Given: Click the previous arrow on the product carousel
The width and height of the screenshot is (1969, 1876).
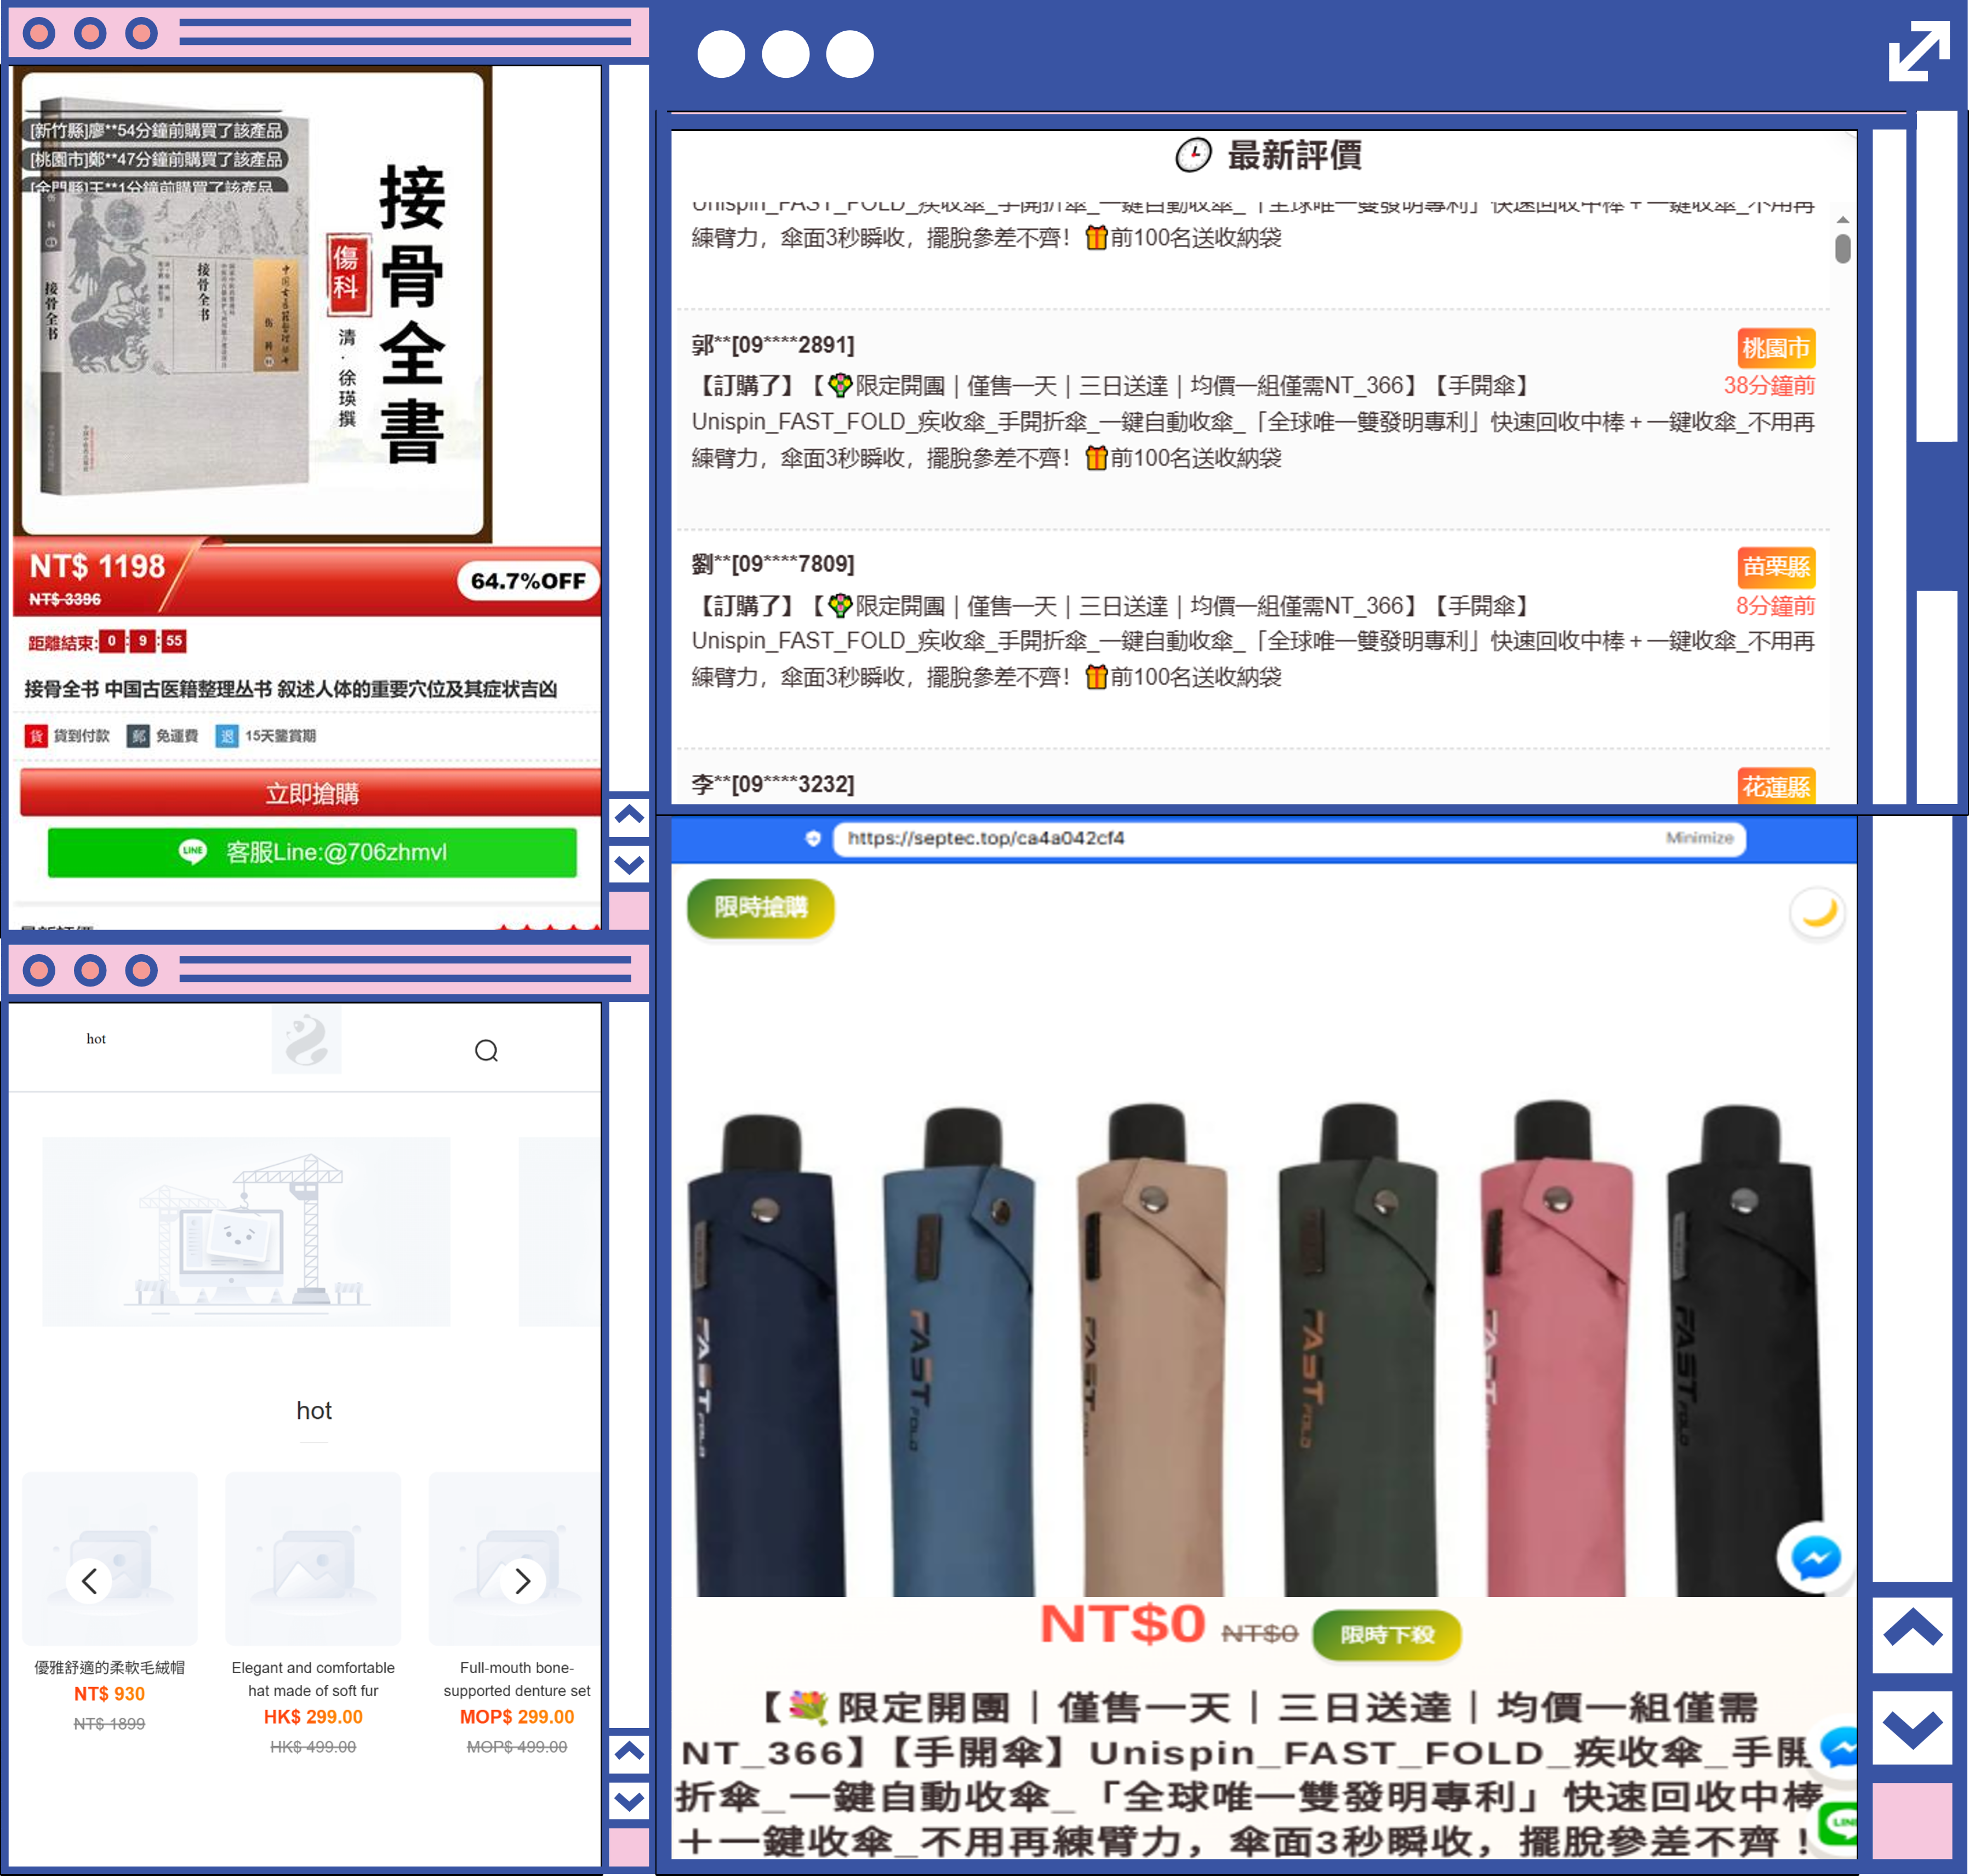Looking at the screenshot, I should click(x=89, y=1581).
